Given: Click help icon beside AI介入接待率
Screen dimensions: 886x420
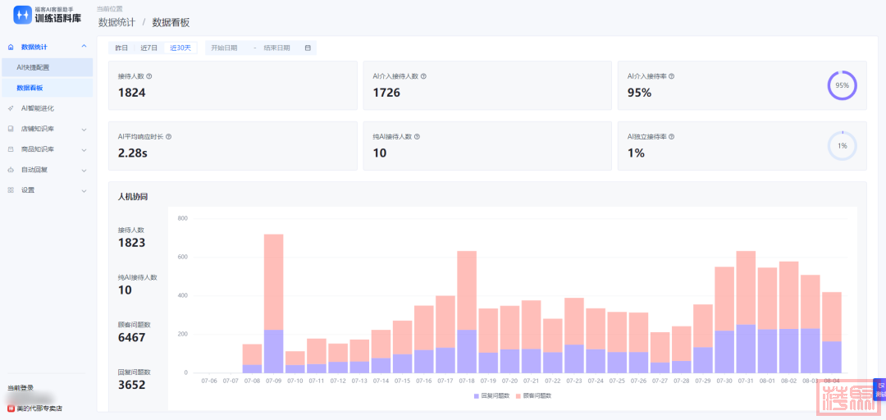Looking at the screenshot, I should tap(671, 76).
